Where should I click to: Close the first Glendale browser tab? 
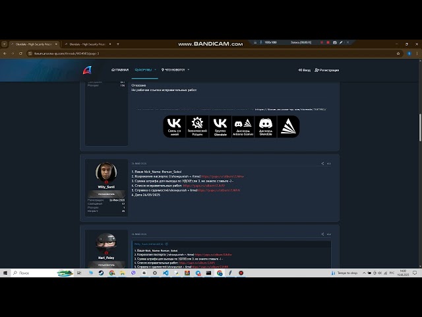(x=56, y=44)
